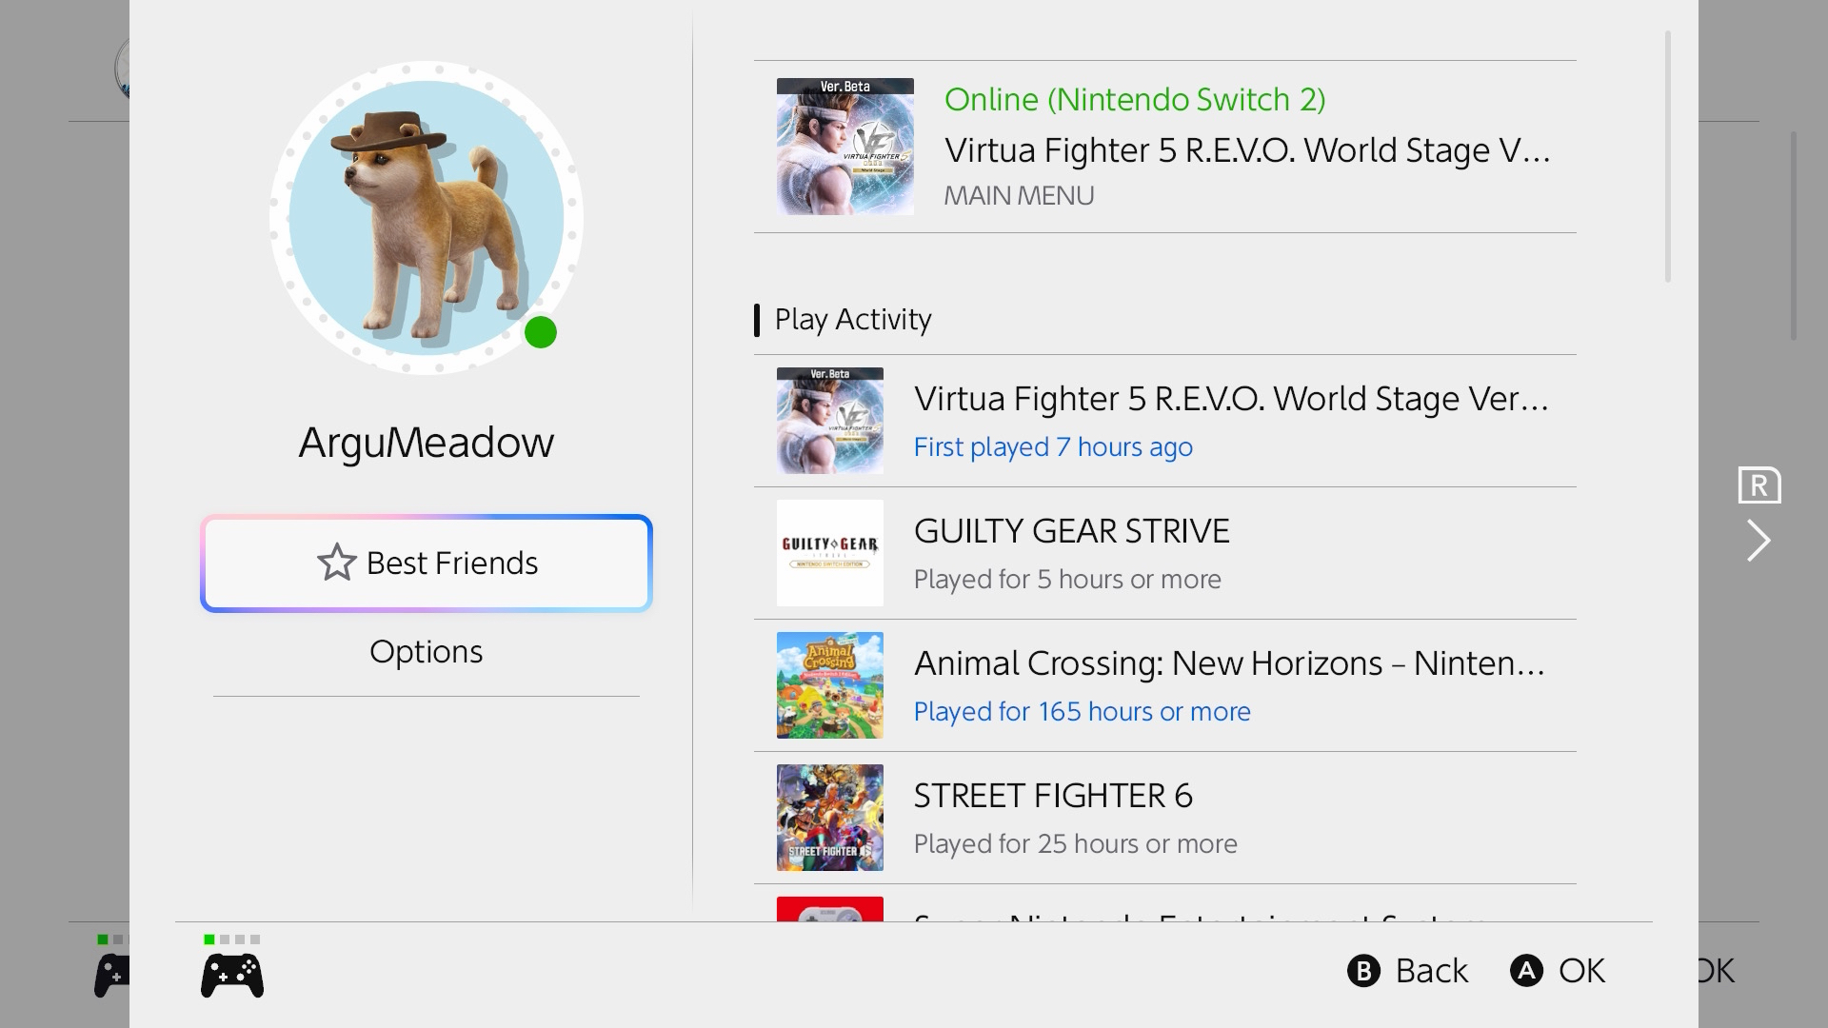Click the Guilty Gear Strive game icon
The width and height of the screenshot is (1828, 1028).
click(829, 553)
